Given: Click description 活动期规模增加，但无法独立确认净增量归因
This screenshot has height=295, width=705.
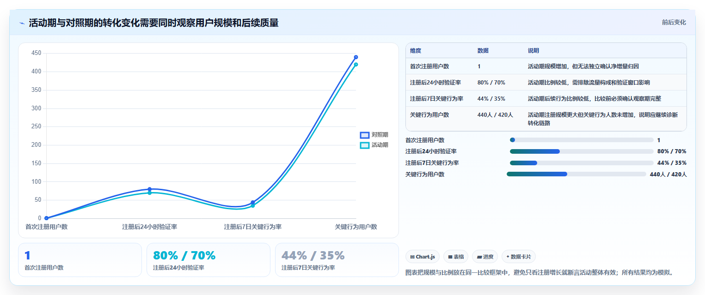Looking at the screenshot, I should [583, 66].
